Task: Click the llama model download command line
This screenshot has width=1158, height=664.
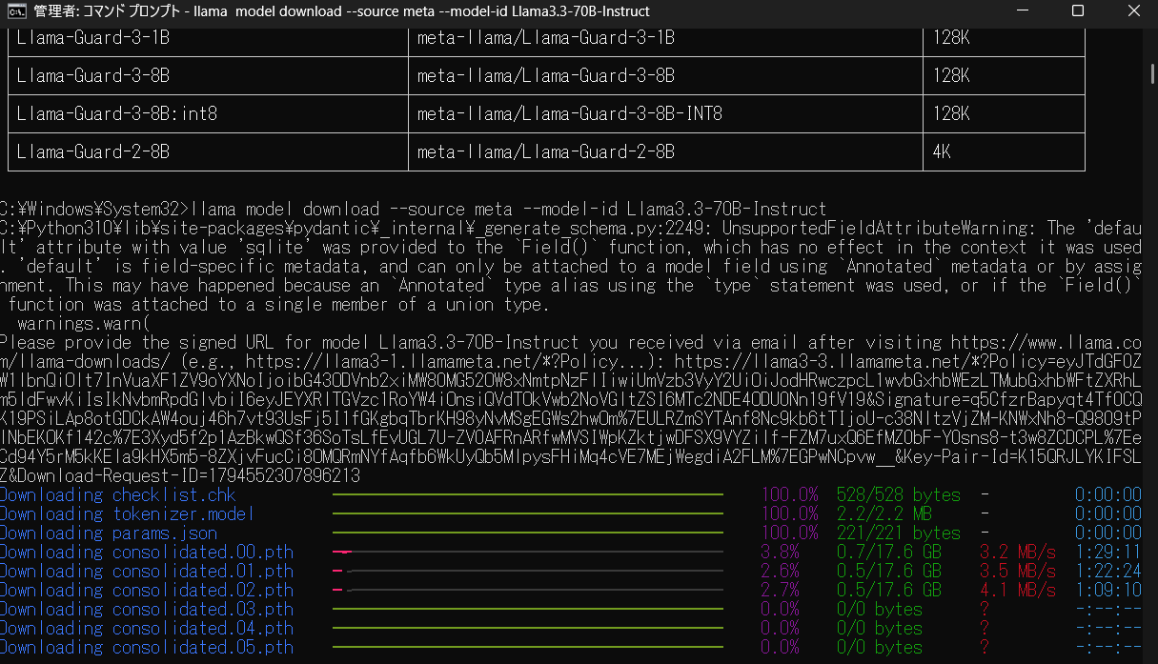Action: coord(509,210)
